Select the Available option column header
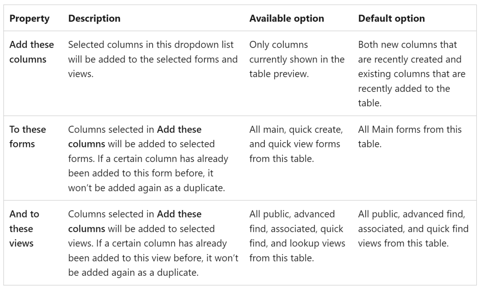Screen dimensions: 481x288 [286, 19]
